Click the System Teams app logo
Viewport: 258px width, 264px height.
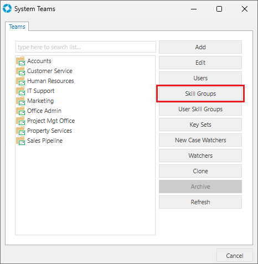click(x=7, y=9)
